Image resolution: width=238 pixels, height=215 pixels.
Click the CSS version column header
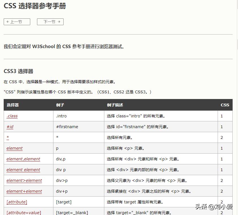point(225,105)
